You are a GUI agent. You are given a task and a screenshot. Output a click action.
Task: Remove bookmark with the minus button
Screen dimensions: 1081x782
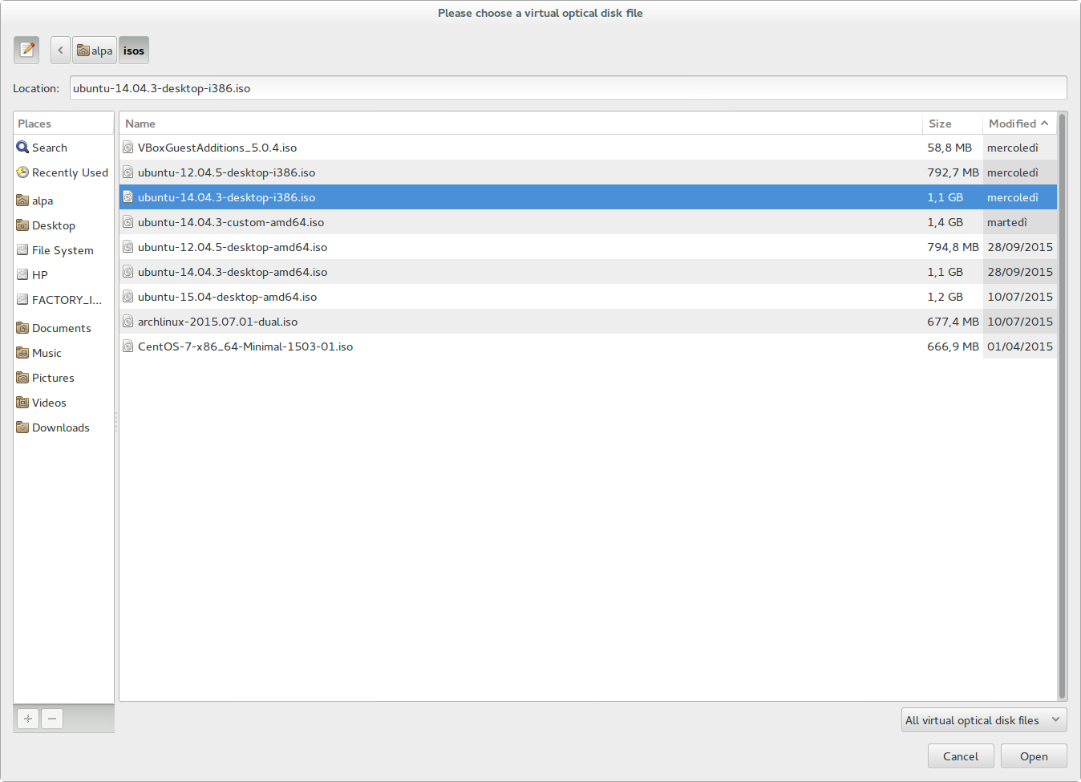click(x=52, y=719)
